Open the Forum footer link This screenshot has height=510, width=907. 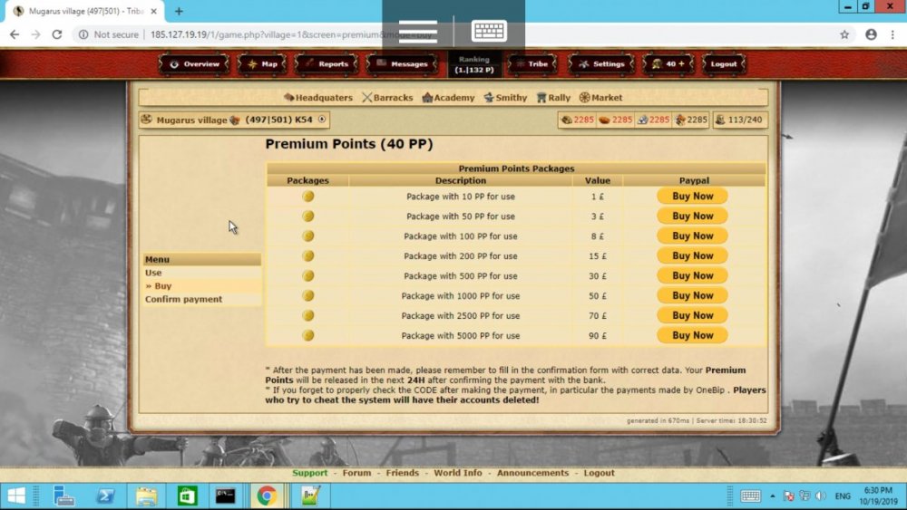356,473
